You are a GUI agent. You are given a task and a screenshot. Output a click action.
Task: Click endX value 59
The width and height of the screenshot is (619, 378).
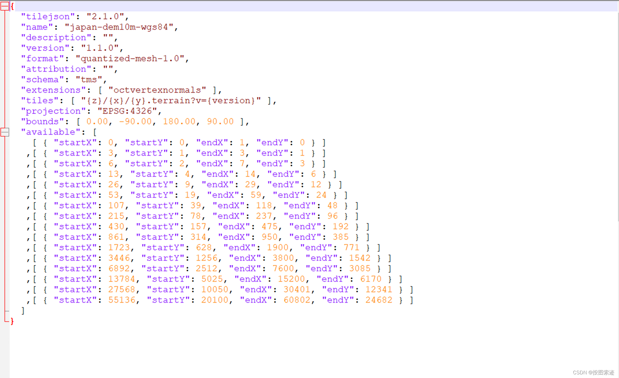pos(256,195)
